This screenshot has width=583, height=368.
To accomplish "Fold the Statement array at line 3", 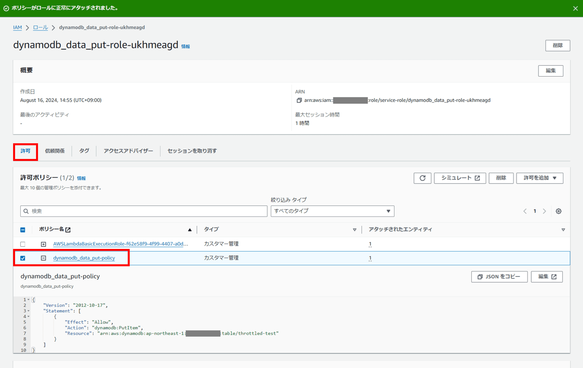I will [29, 311].
